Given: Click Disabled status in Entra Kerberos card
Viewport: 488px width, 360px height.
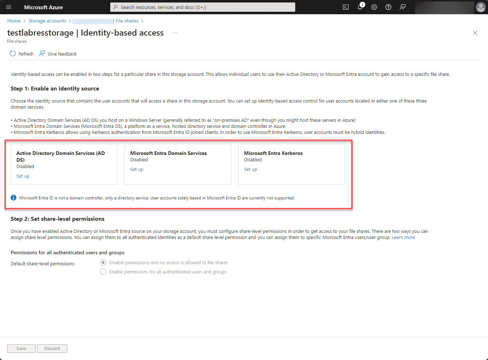Looking at the screenshot, I should [253, 160].
